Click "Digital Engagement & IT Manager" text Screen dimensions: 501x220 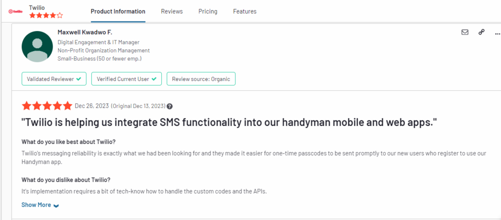(x=98, y=42)
